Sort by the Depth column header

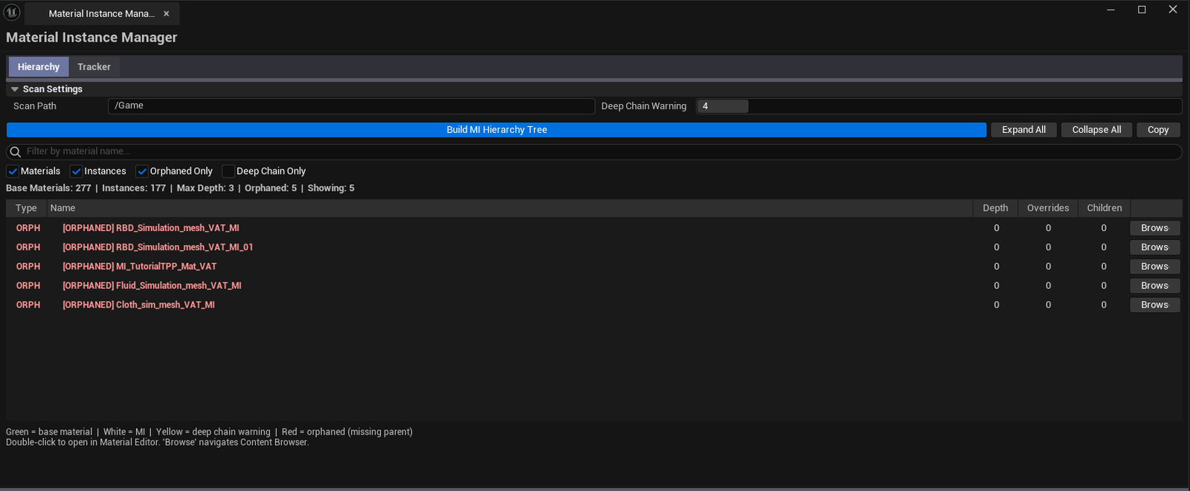coord(995,208)
